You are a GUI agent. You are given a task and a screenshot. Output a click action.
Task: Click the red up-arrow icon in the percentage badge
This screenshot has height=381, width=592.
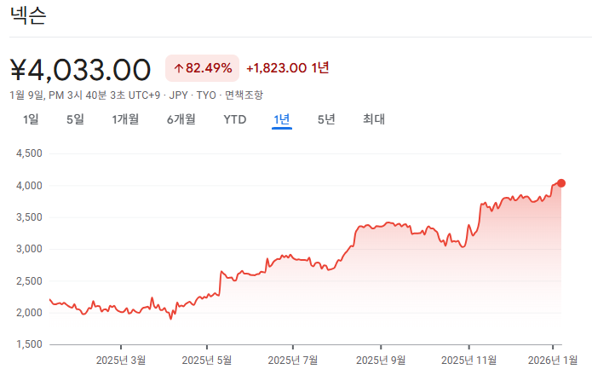pos(178,68)
